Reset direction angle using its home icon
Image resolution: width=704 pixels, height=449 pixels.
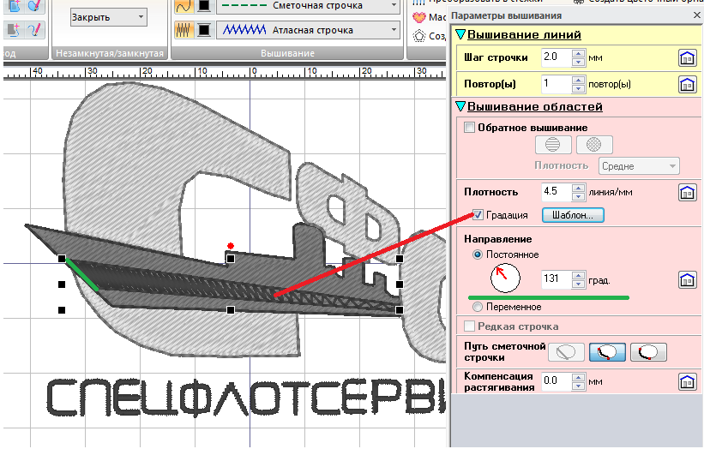(x=688, y=280)
